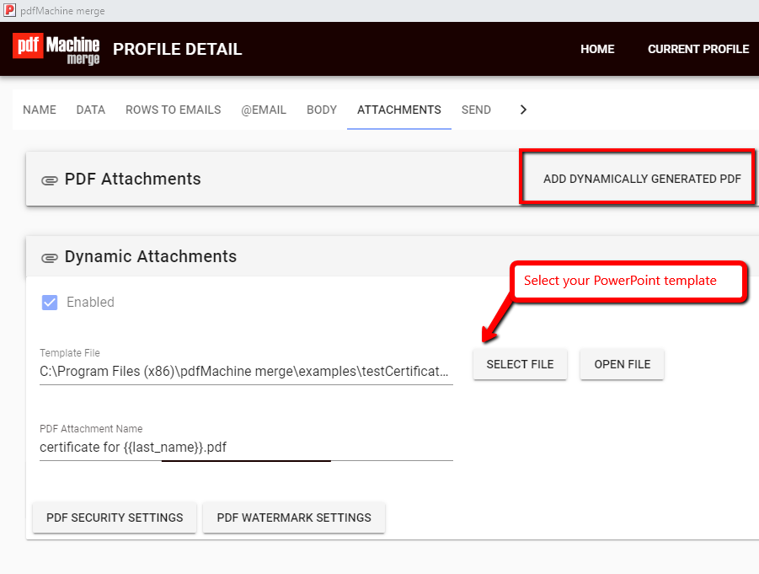Click the PDF Attachment Name field
Viewport: 759px width, 574px height.
point(246,448)
